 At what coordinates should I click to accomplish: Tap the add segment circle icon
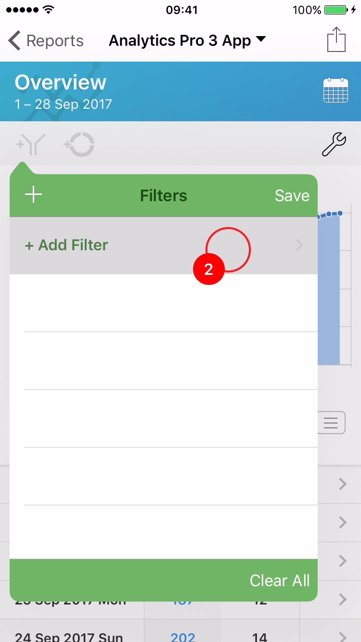[79, 145]
